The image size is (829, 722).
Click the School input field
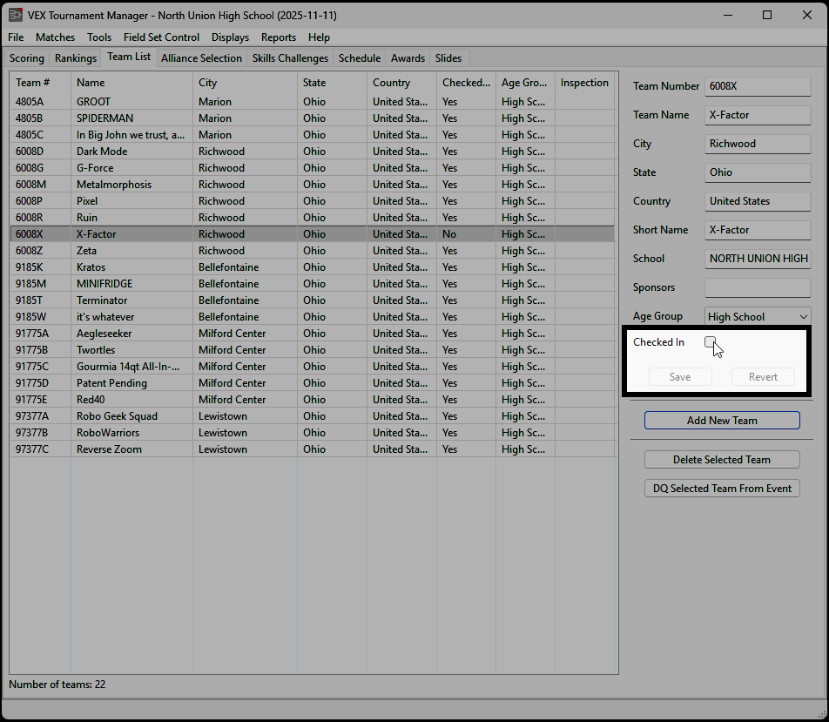pos(758,259)
